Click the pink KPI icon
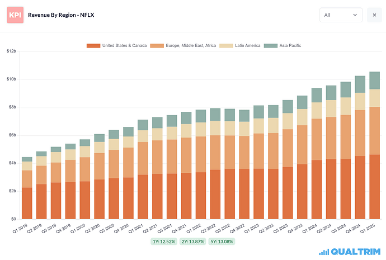The width and height of the screenshot is (386, 260). [x=15, y=15]
